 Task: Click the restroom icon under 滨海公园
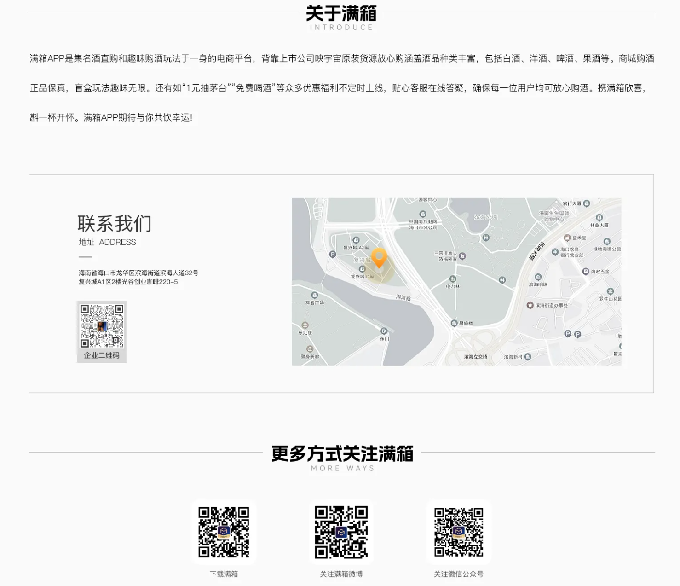click(486, 238)
